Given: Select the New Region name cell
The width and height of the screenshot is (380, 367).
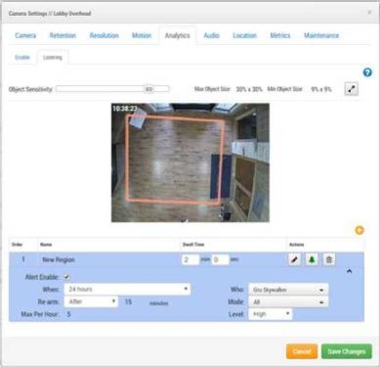Looking at the screenshot, I should pyautogui.click(x=59, y=259).
